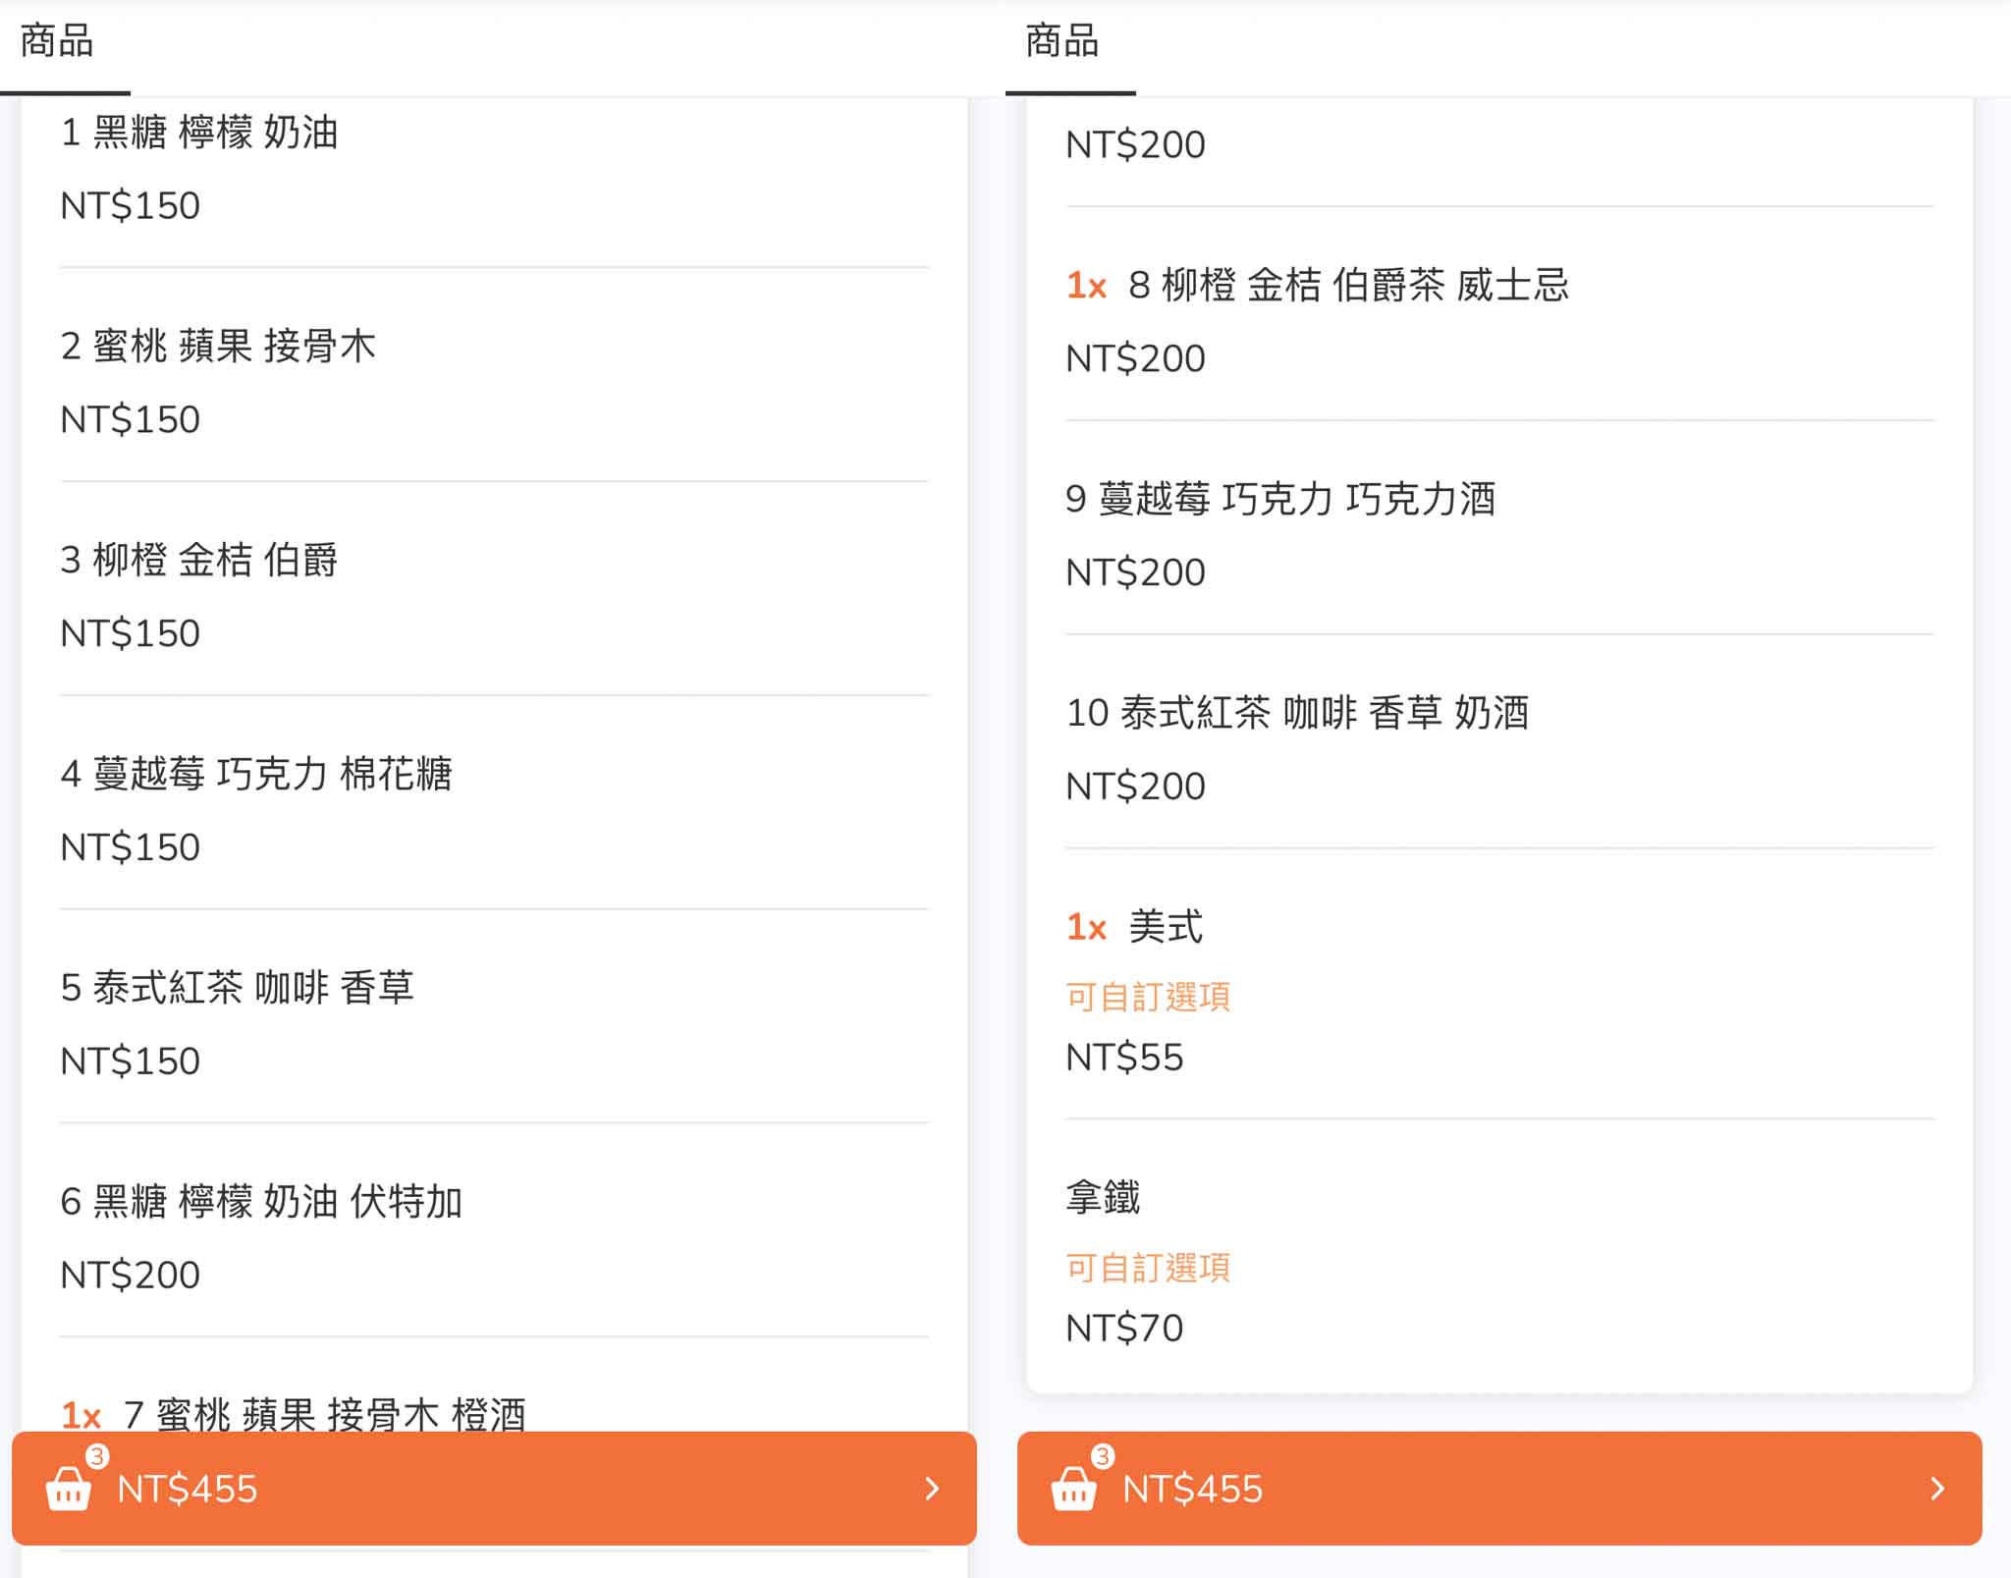Click the basket icon in left cart bar
Viewport: 2011px width, 1578px height.
69,1488
